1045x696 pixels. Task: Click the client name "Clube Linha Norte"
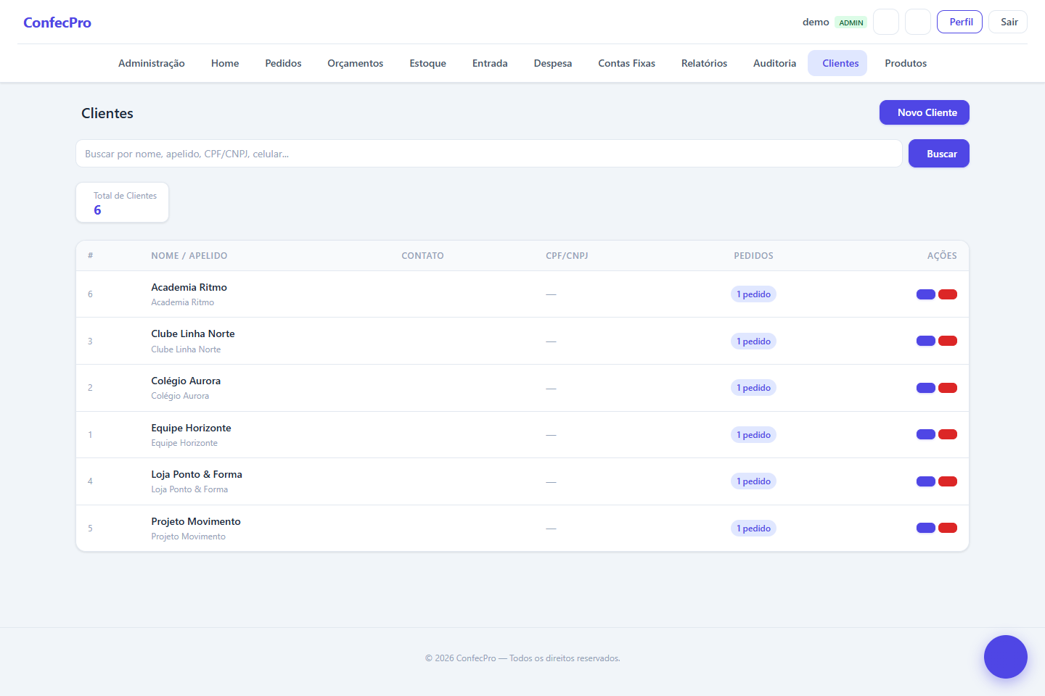tap(193, 333)
